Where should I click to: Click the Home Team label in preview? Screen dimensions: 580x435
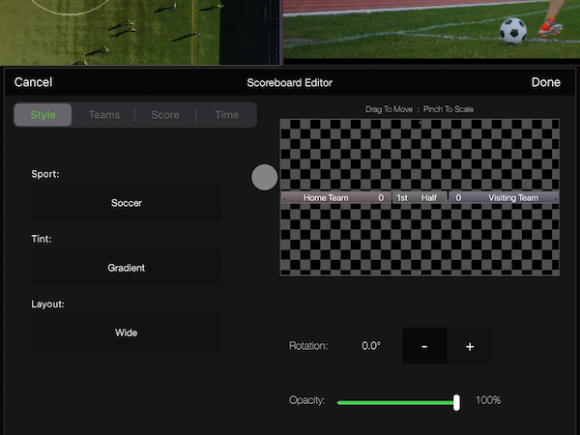pos(326,197)
